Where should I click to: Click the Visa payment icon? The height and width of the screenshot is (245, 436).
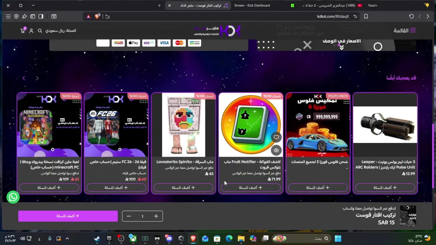click(x=164, y=43)
